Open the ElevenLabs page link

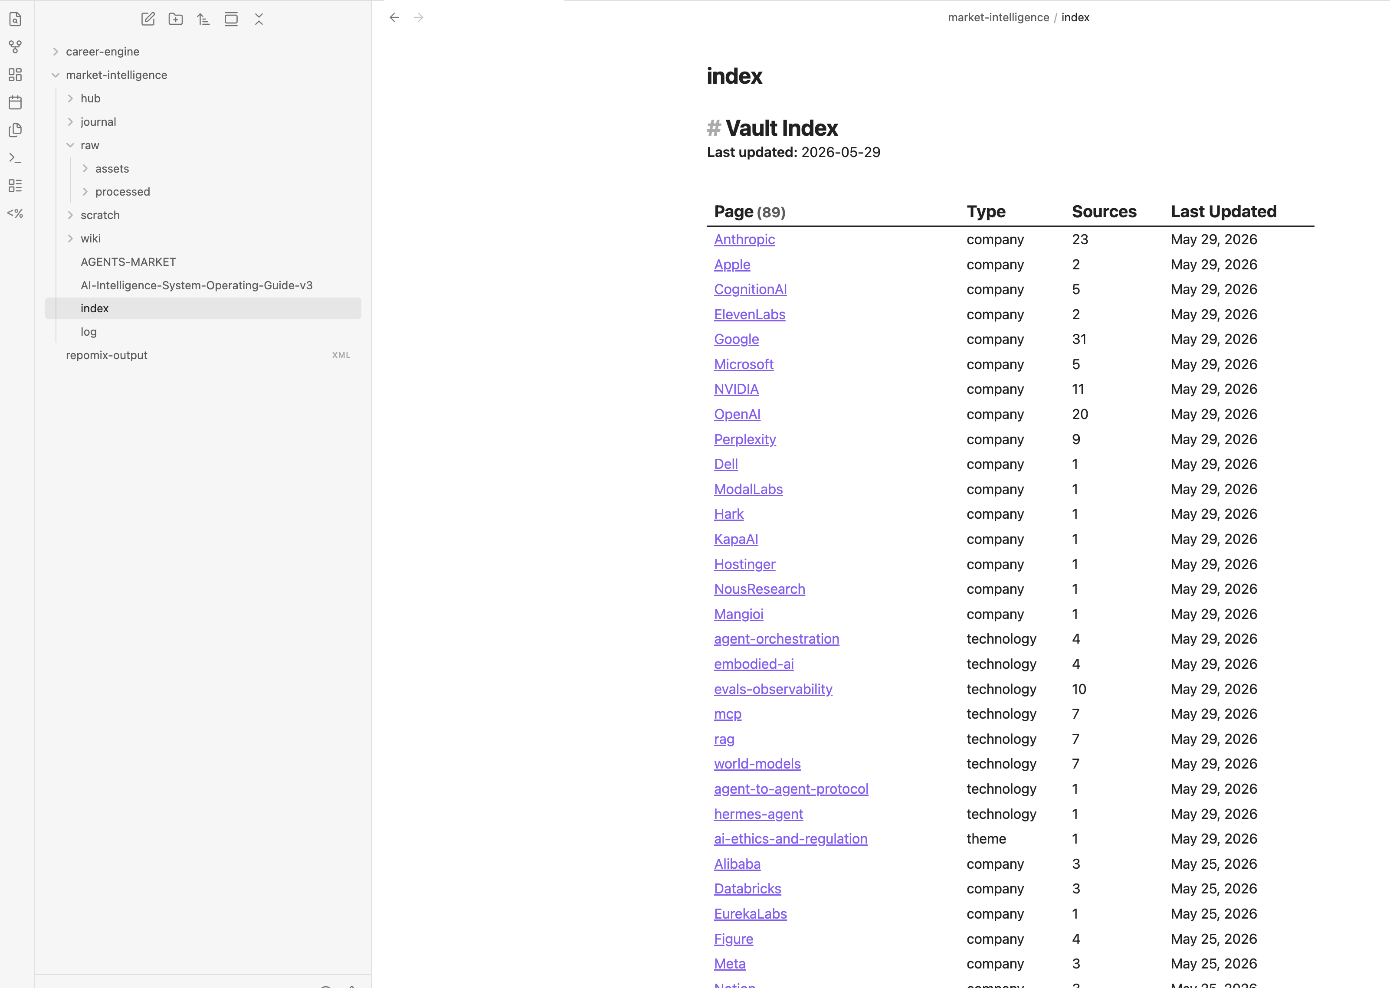[x=750, y=314]
